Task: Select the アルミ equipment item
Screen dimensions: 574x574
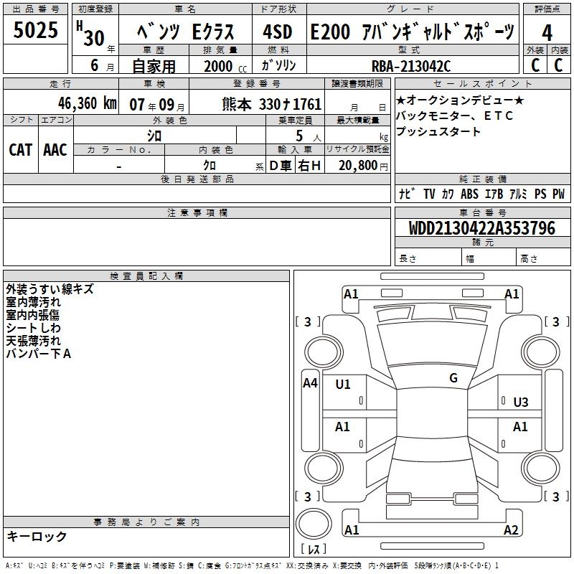Action: pyautogui.click(x=518, y=194)
